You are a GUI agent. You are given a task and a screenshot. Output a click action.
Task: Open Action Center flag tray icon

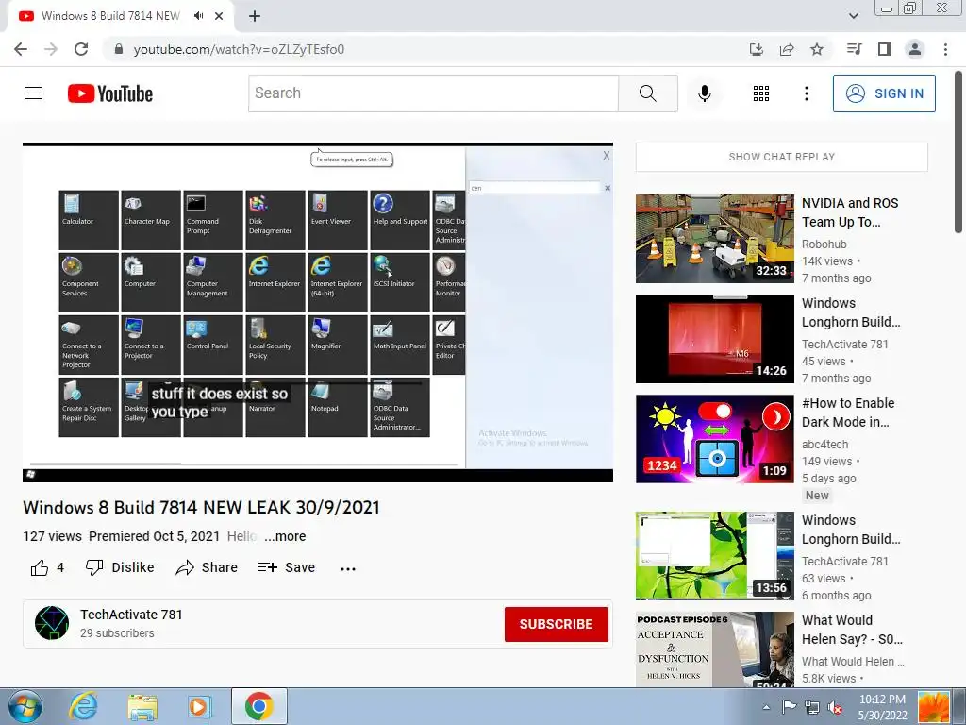click(x=789, y=707)
